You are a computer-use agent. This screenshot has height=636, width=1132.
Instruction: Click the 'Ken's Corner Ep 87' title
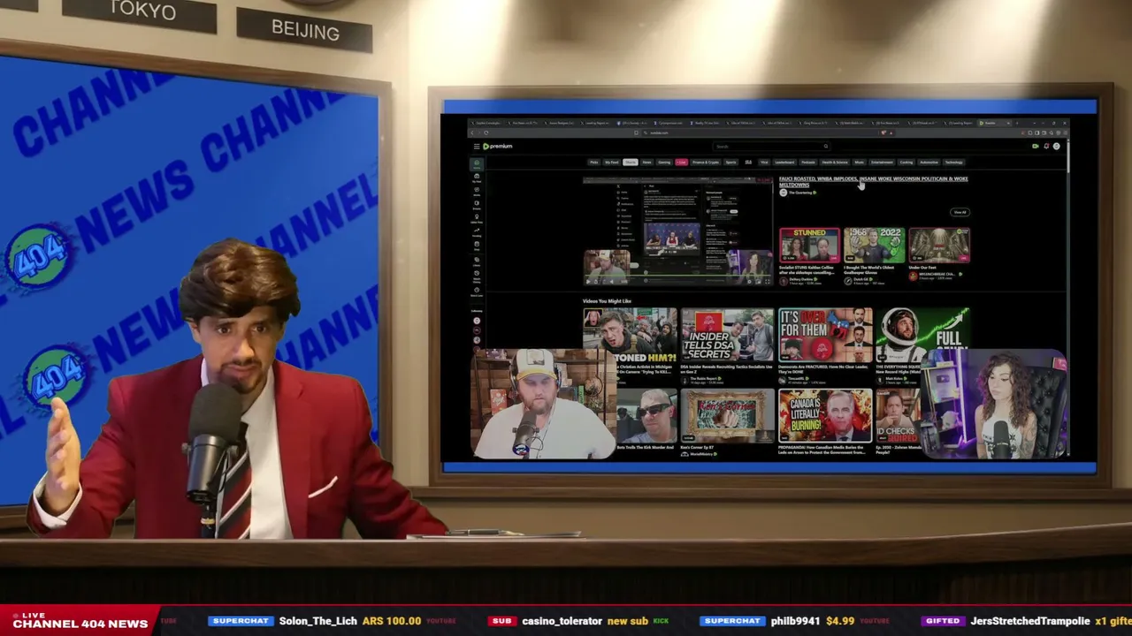[699, 448]
